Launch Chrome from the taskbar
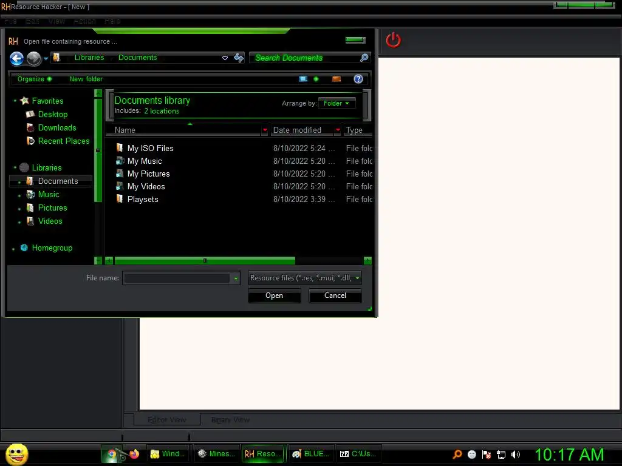 tap(112, 454)
